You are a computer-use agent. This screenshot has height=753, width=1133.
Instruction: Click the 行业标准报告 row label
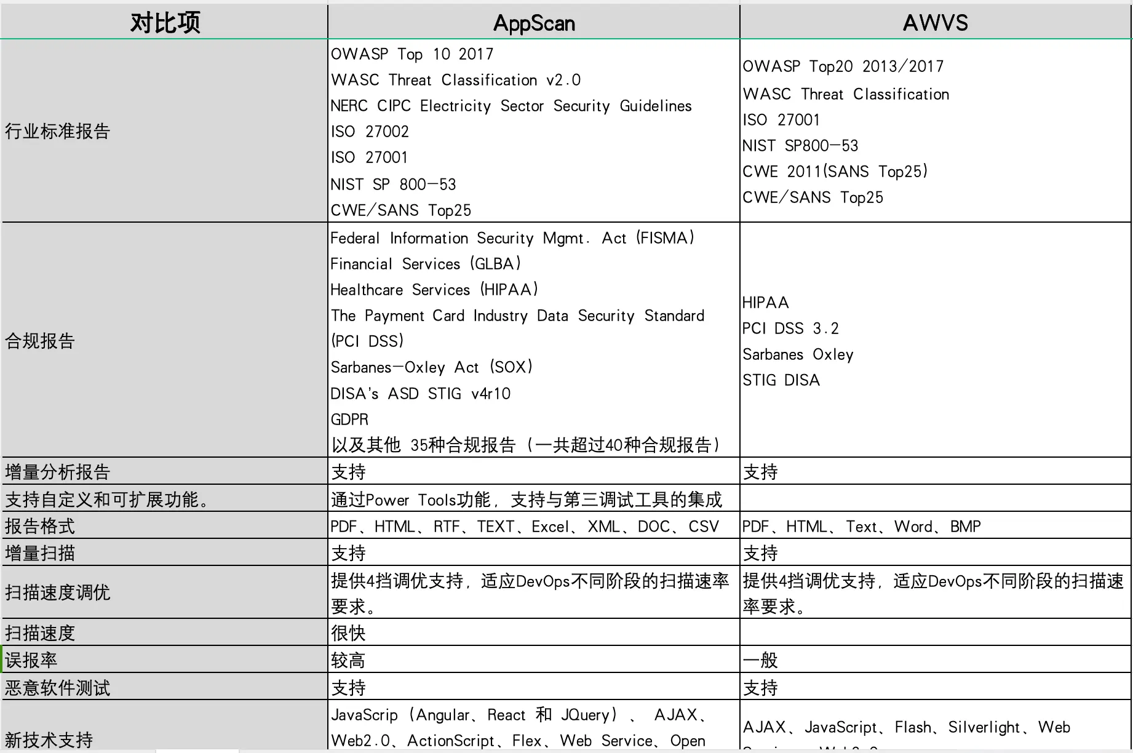57,131
